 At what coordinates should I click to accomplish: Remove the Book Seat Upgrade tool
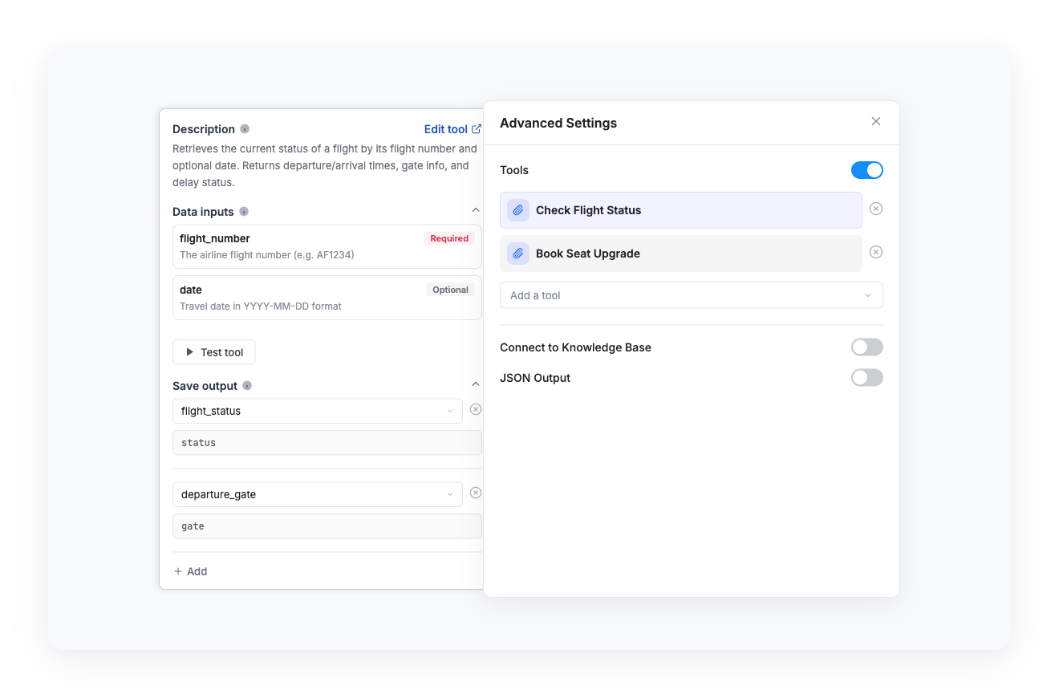[x=876, y=252]
